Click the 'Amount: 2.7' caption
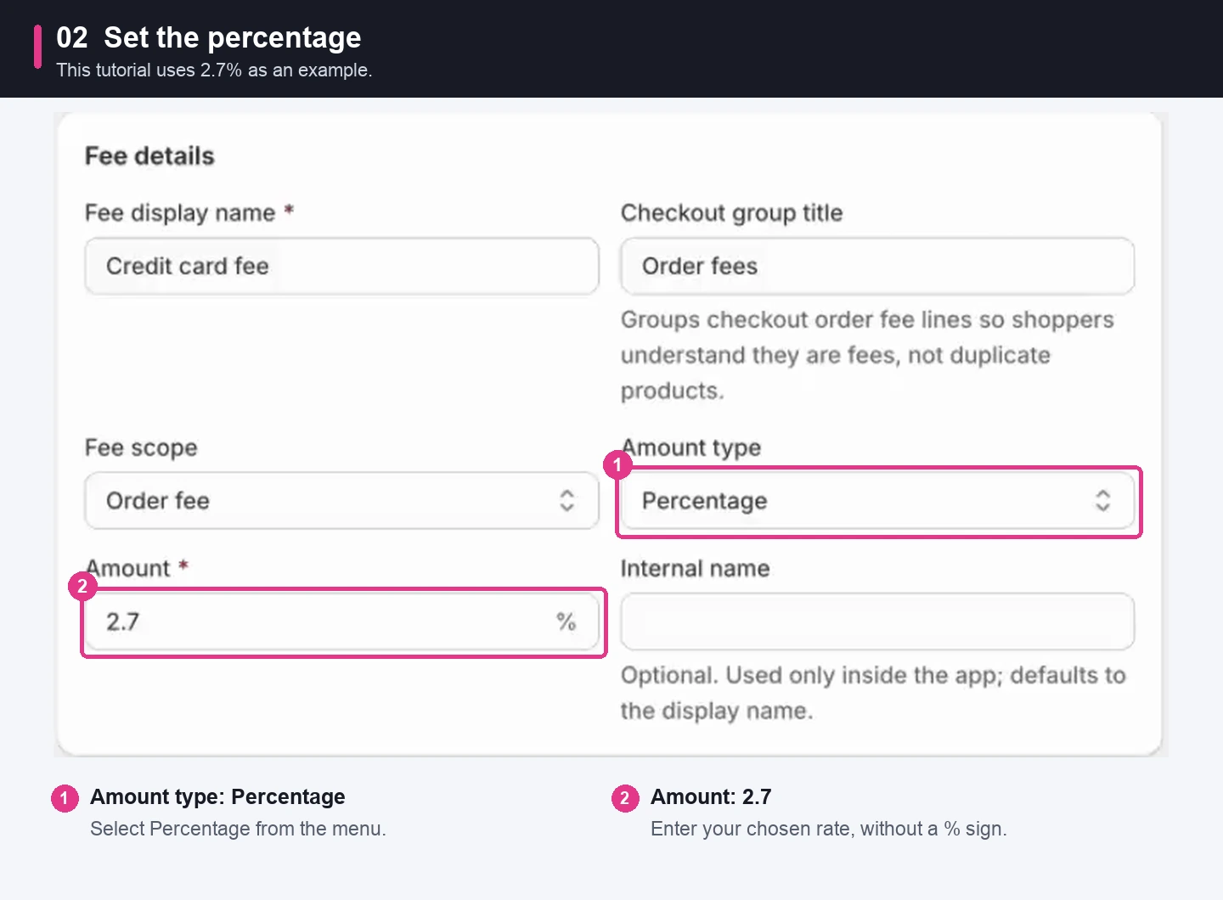The image size is (1223, 900). click(711, 796)
